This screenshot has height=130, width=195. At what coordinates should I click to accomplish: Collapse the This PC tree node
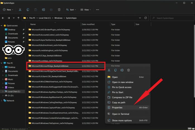(2, 63)
